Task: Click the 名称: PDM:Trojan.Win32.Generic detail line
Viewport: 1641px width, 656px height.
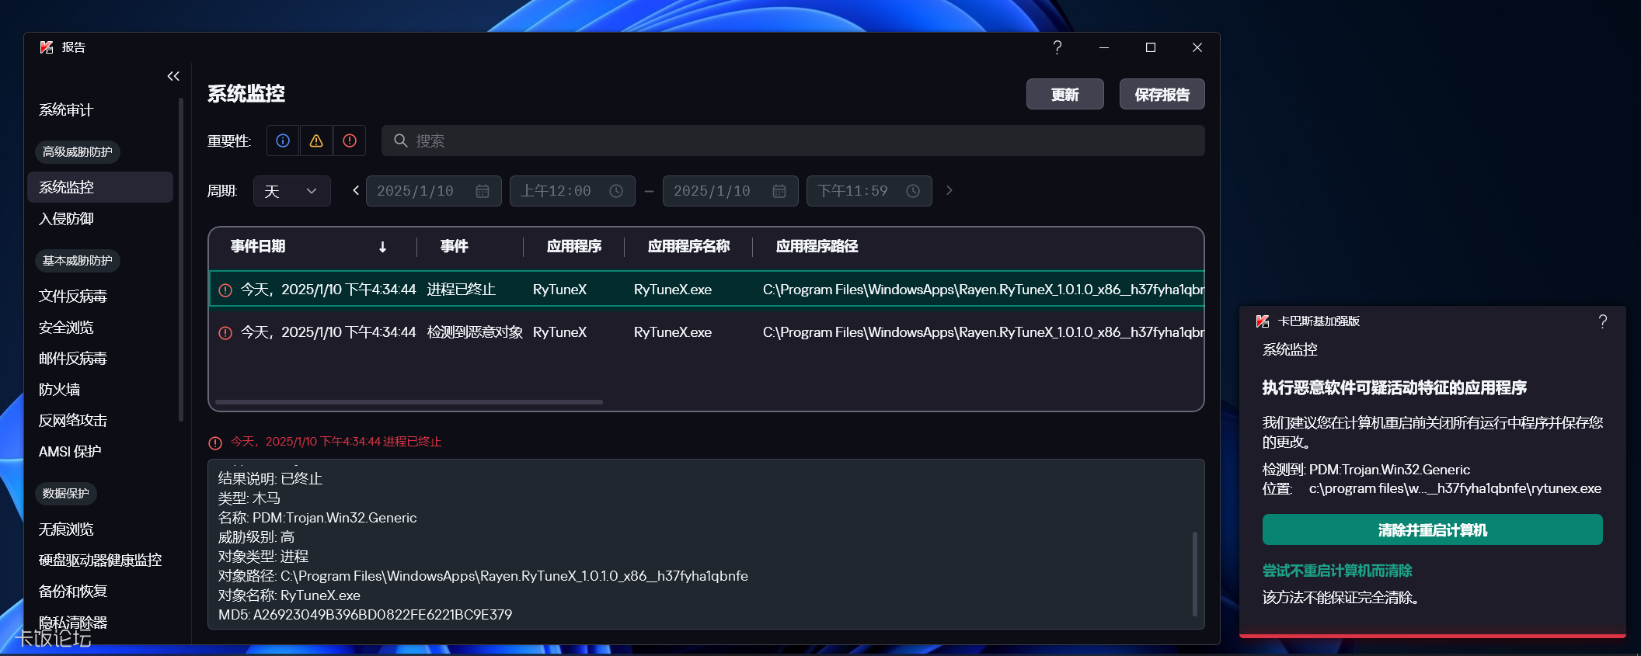Action: 317,517
